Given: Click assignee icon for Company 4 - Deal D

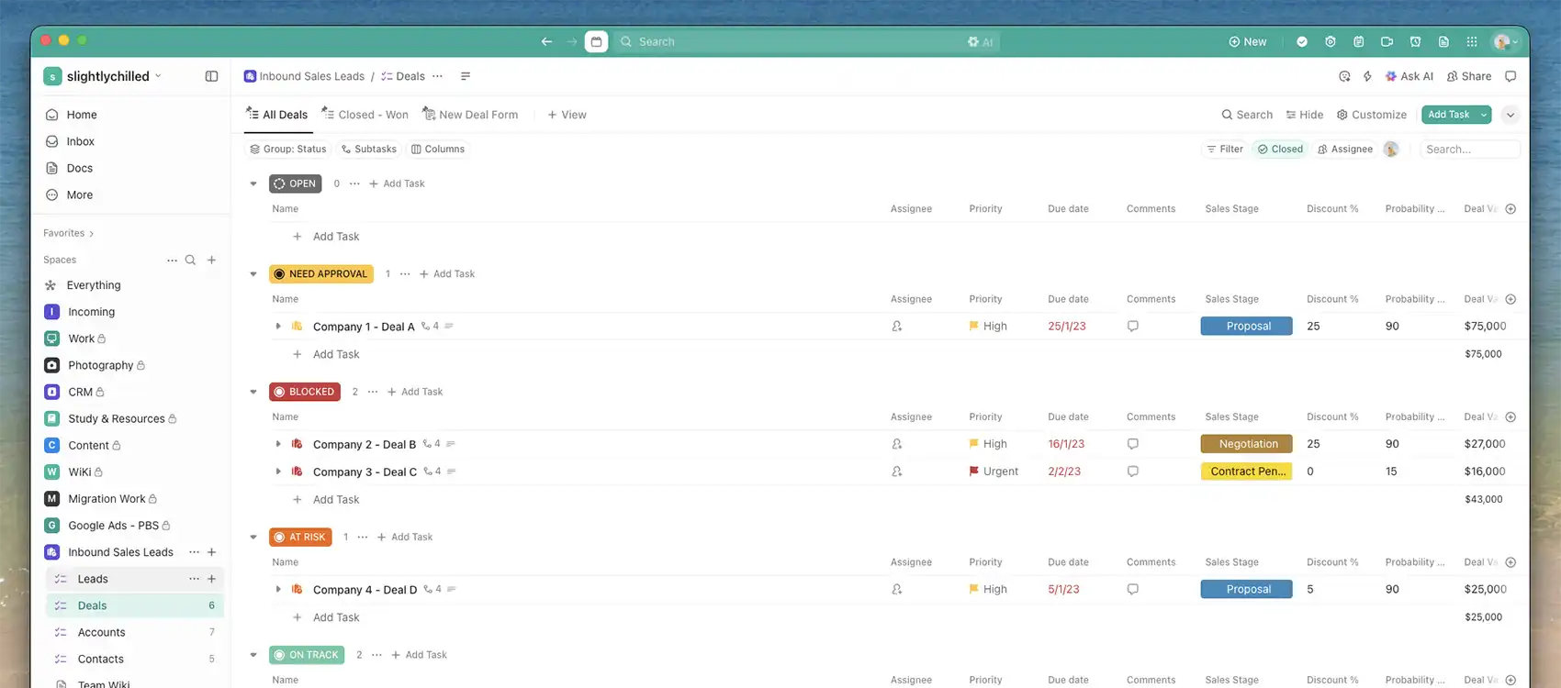Looking at the screenshot, I should pyautogui.click(x=897, y=590).
